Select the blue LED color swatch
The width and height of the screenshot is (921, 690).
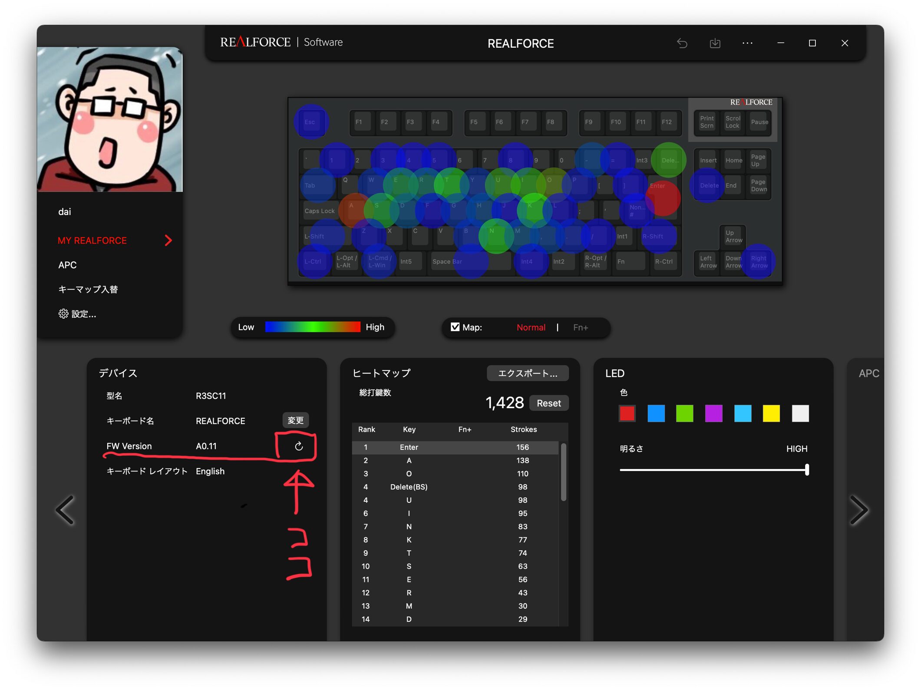656,413
